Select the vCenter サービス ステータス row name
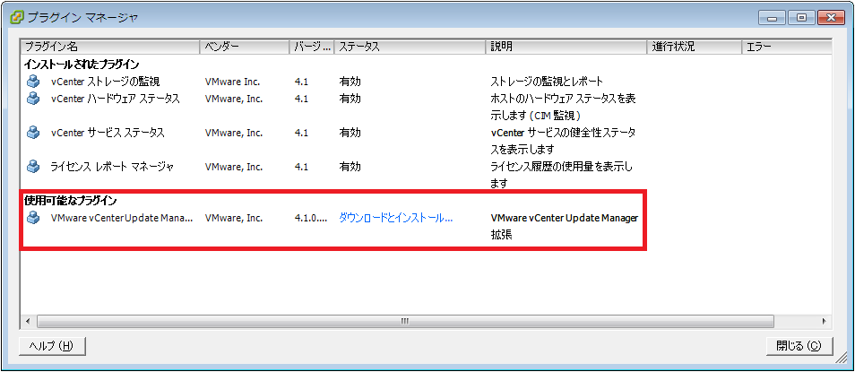 108,133
